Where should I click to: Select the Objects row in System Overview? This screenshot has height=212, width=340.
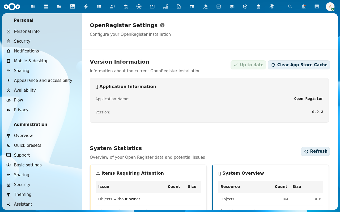(271, 199)
